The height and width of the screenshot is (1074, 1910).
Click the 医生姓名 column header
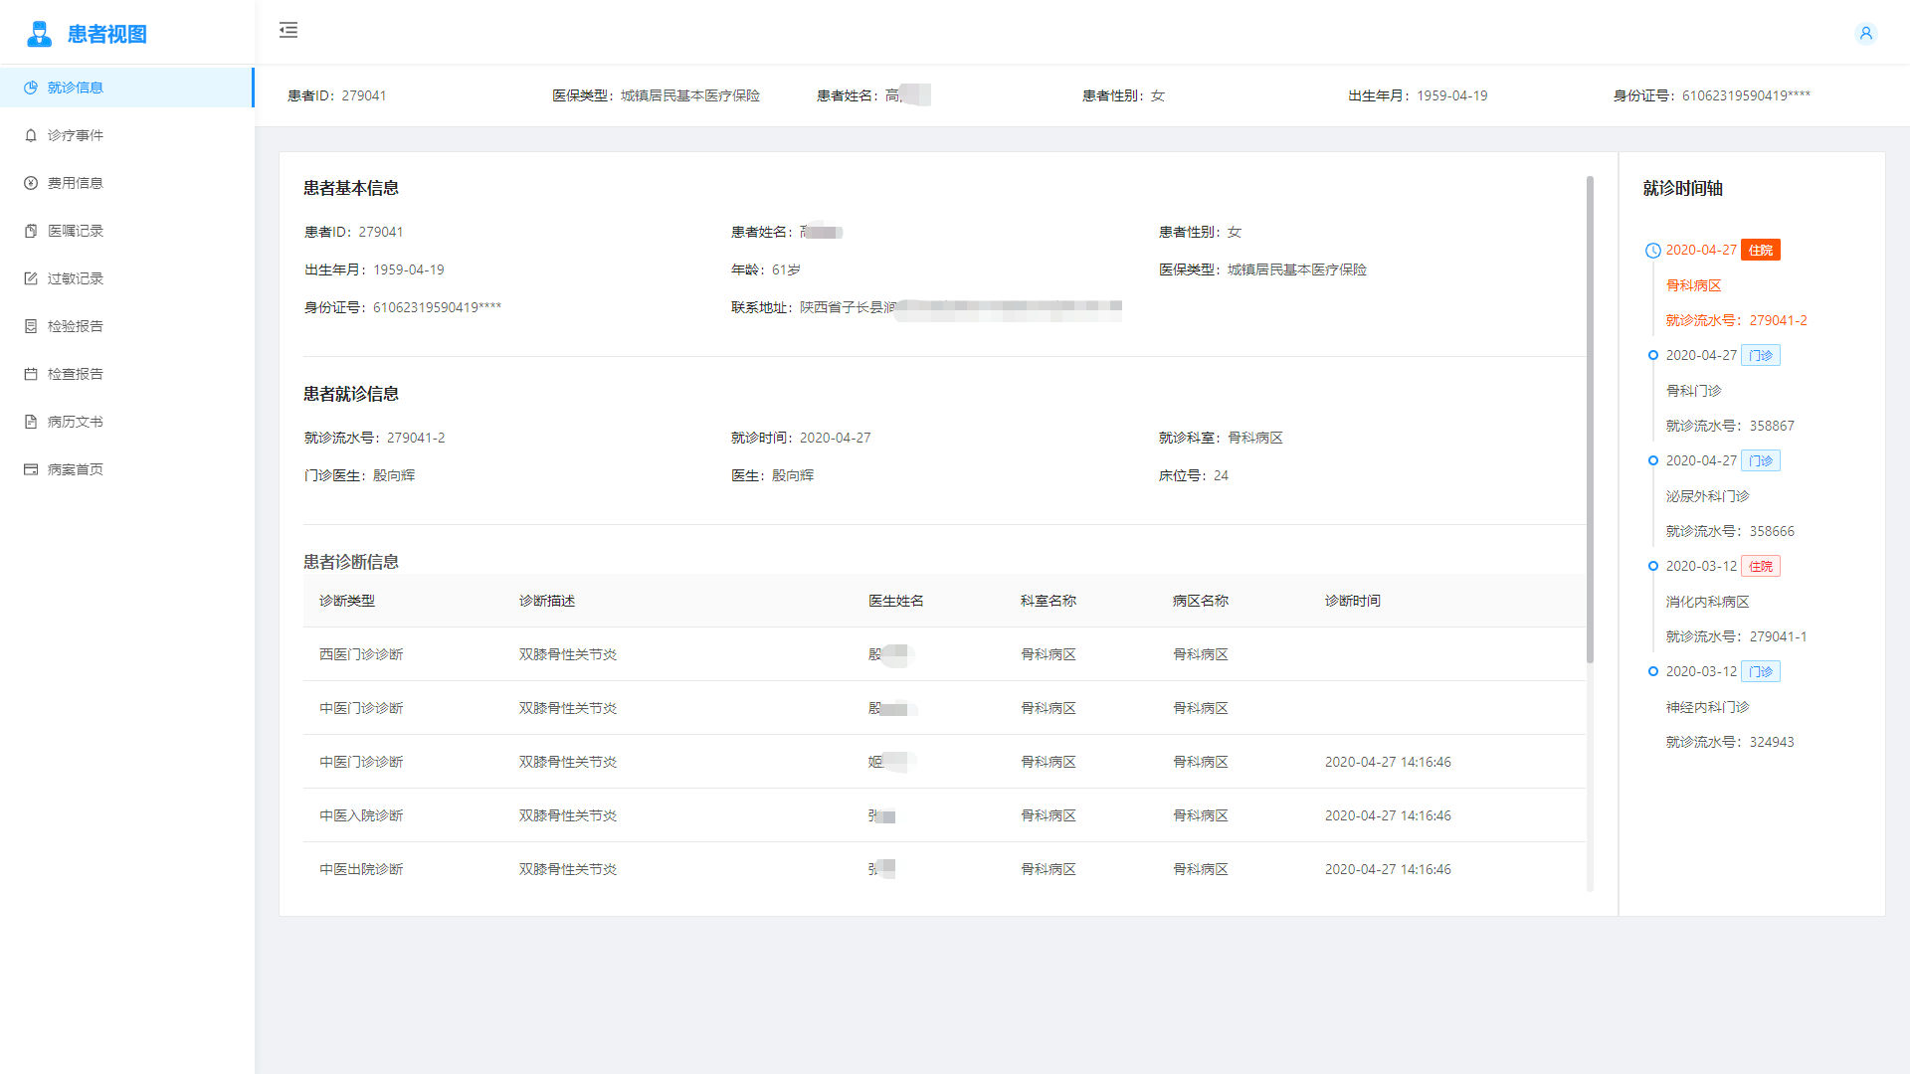896,601
